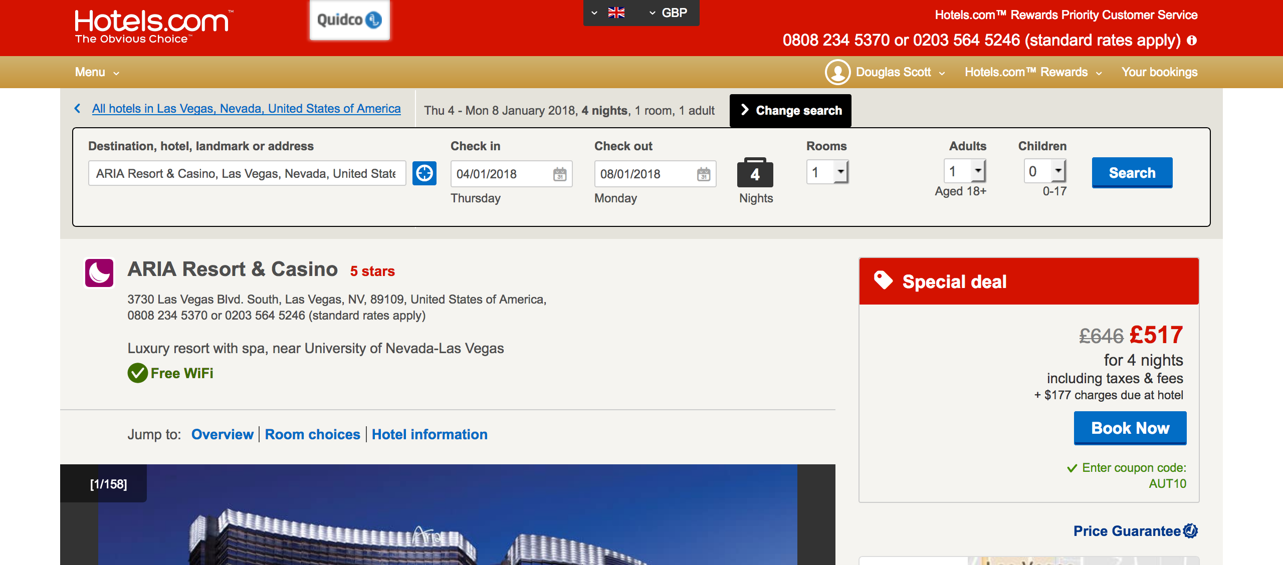
Task: Go to All hotels in Las Vegas link
Action: pyautogui.click(x=246, y=109)
